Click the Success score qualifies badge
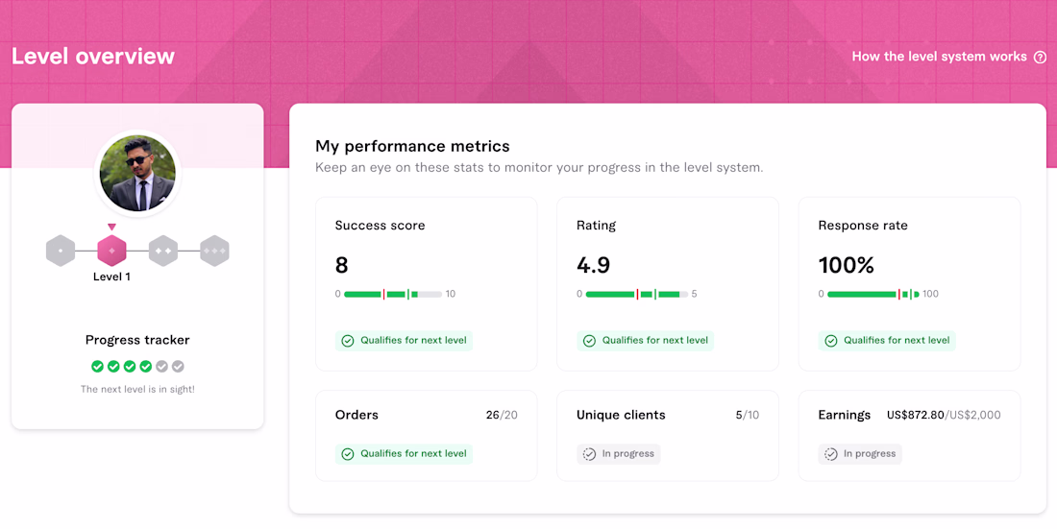Viewport: 1057px width, 529px height. (404, 340)
